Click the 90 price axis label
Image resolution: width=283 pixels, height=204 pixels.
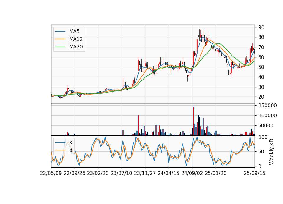[x=261, y=27]
